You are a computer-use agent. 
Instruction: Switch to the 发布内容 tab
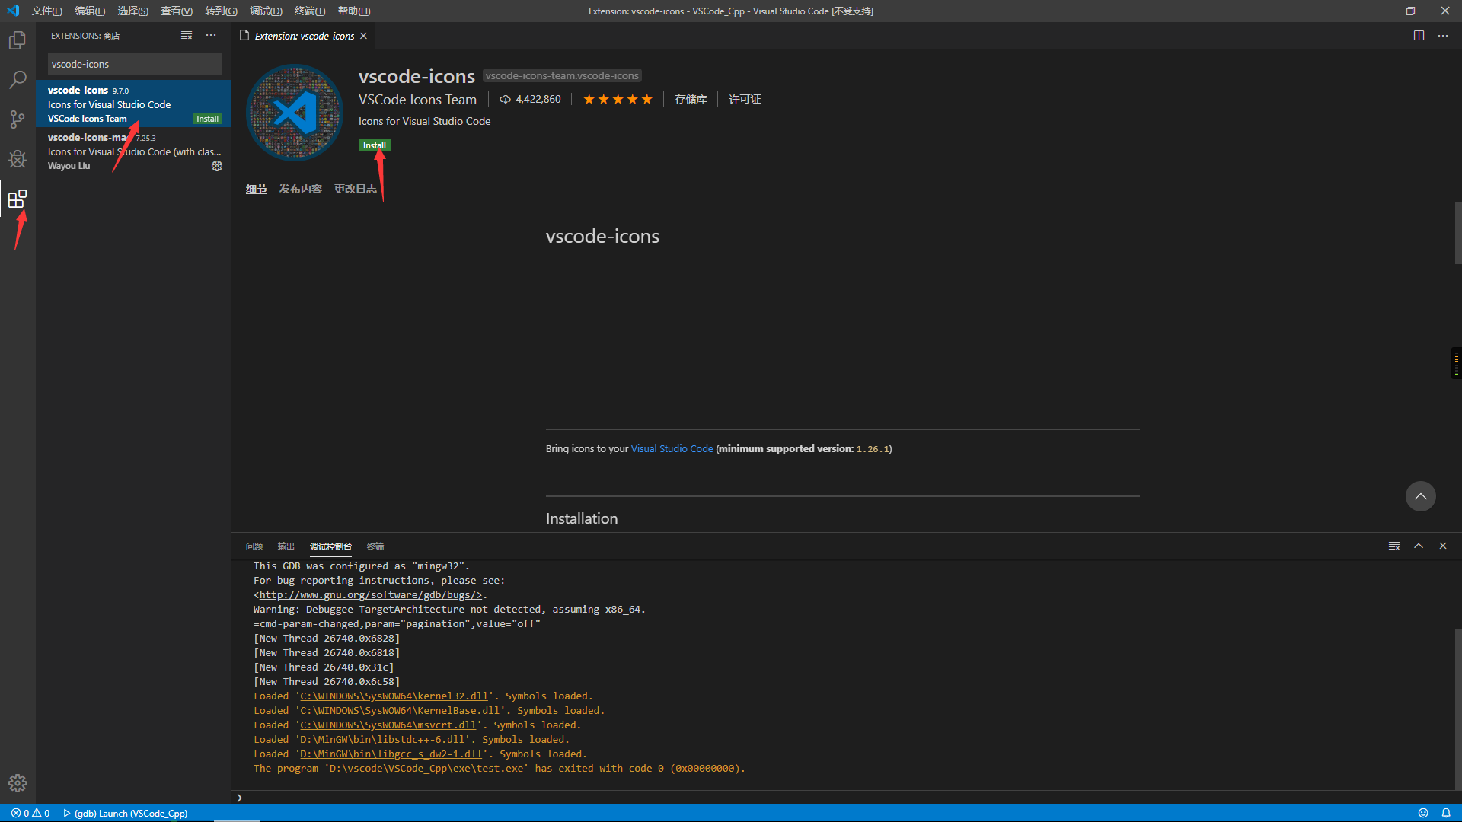pos(300,189)
